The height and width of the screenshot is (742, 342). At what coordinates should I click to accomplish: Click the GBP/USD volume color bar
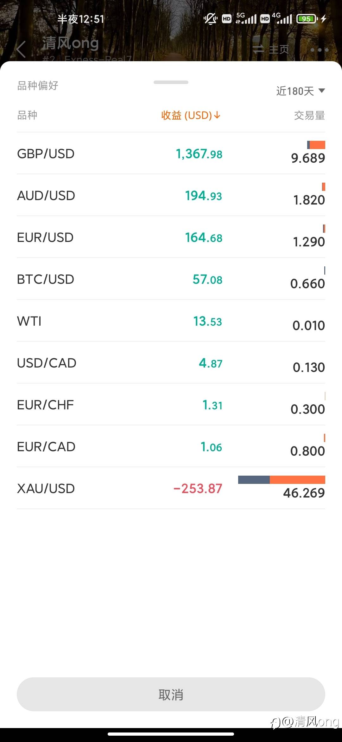316,145
